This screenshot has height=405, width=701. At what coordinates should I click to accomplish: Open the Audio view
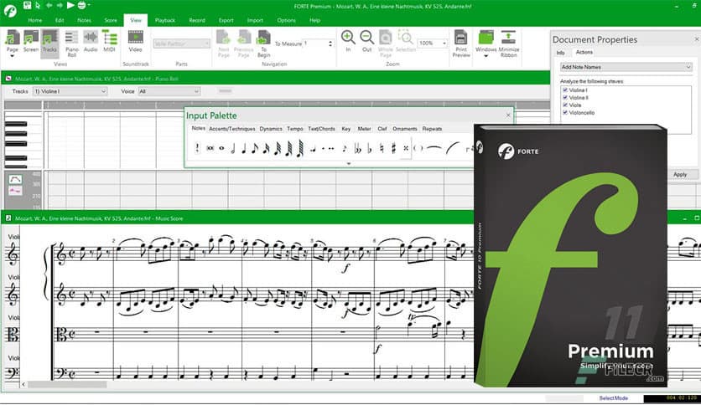pyautogui.click(x=91, y=42)
